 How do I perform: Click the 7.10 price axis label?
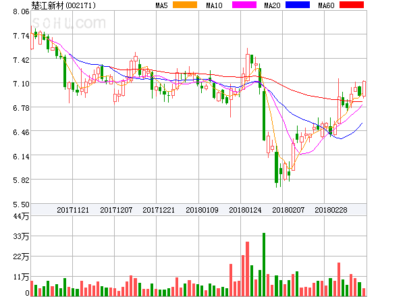[x=21, y=84]
